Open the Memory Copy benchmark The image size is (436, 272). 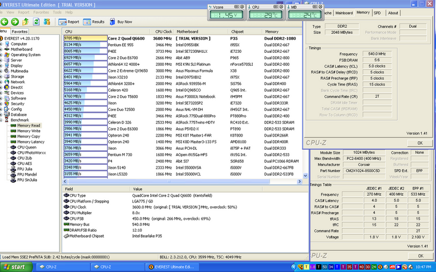[x=29, y=137]
